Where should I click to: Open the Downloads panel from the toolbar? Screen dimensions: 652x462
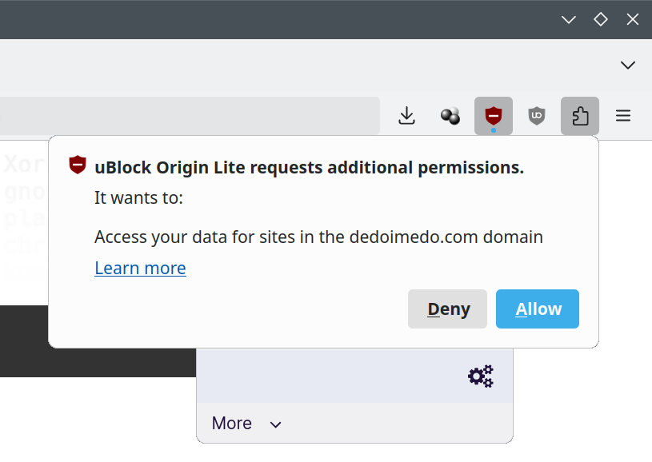pos(406,116)
